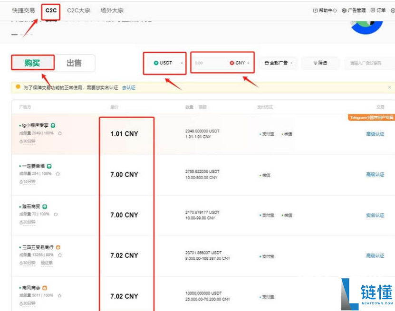Click the 单价 price column header

click(x=114, y=107)
